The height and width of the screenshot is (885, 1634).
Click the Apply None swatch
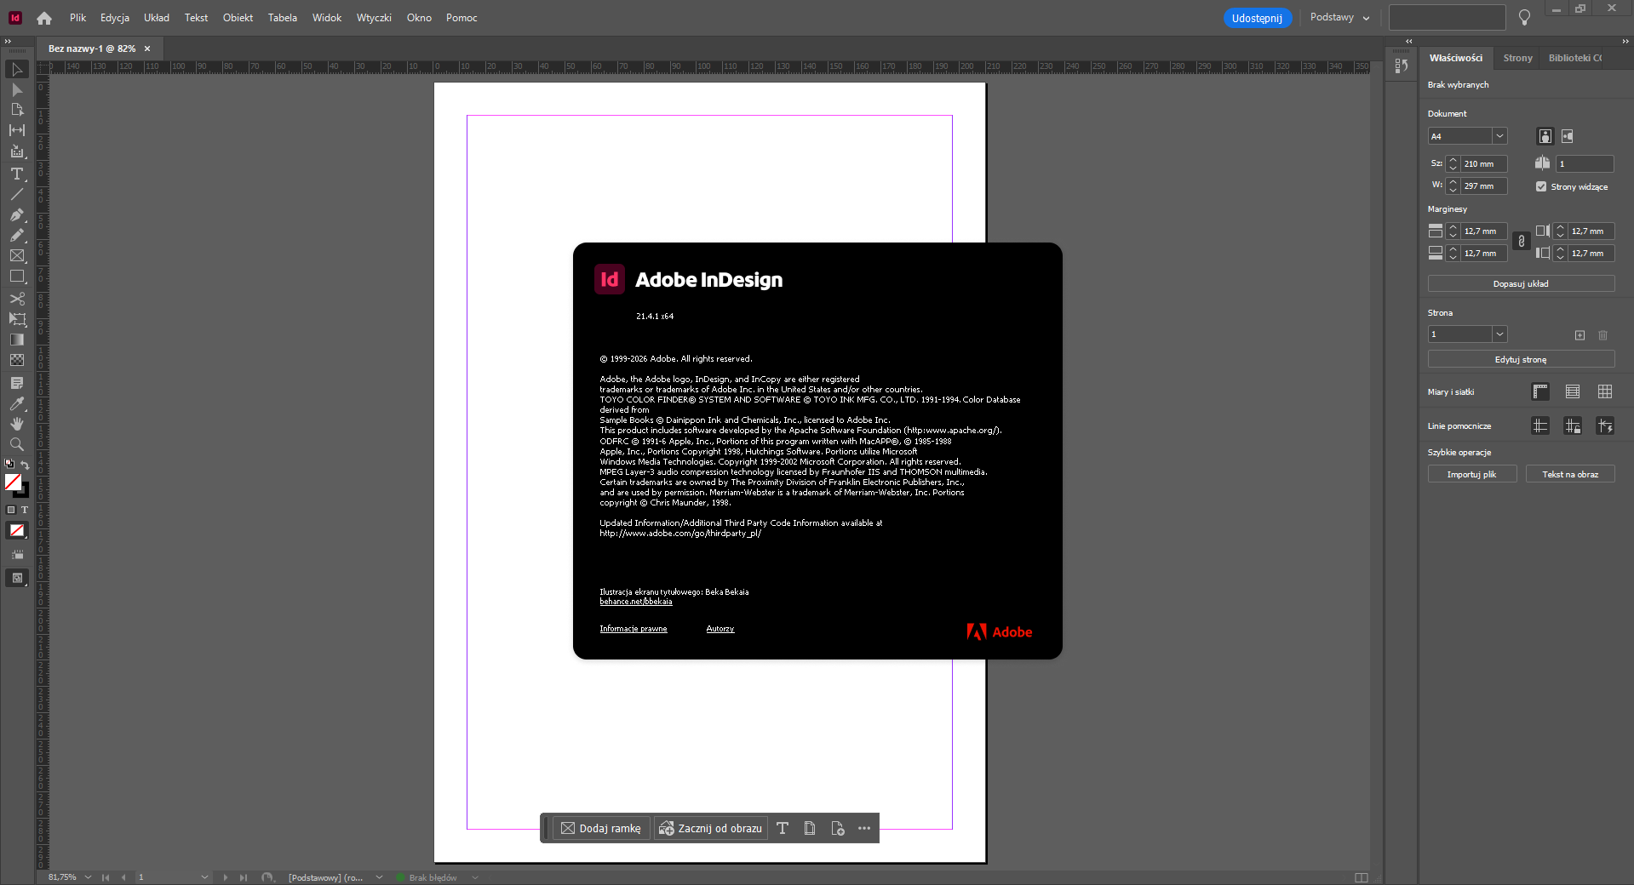[17, 530]
